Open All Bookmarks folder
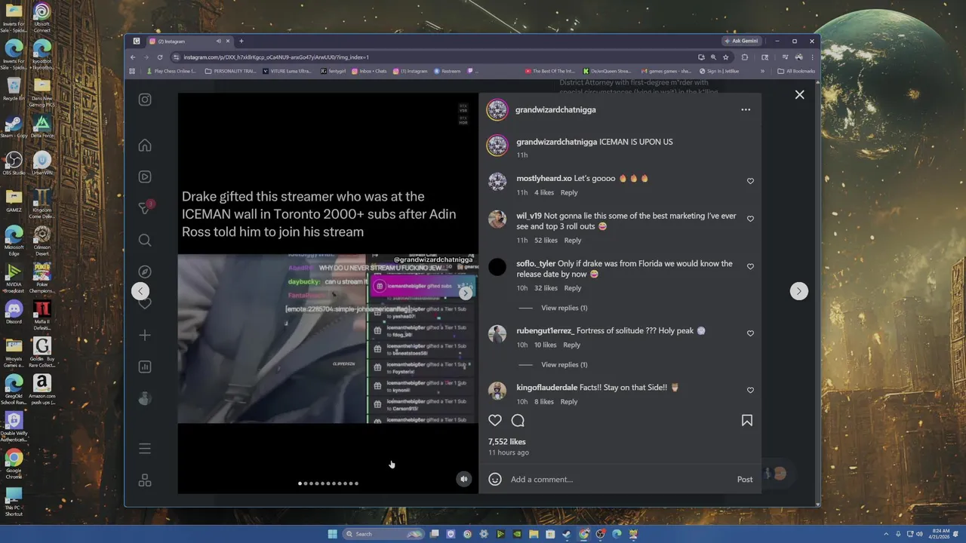This screenshot has height=543, width=966. pos(796,72)
